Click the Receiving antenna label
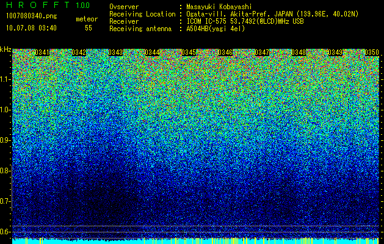Screen dimensions: 384x244 pyautogui.click(x=140, y=29)
